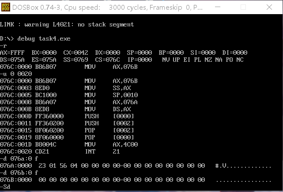
Task: Click the NC carry flag
Action: [240, 60]
